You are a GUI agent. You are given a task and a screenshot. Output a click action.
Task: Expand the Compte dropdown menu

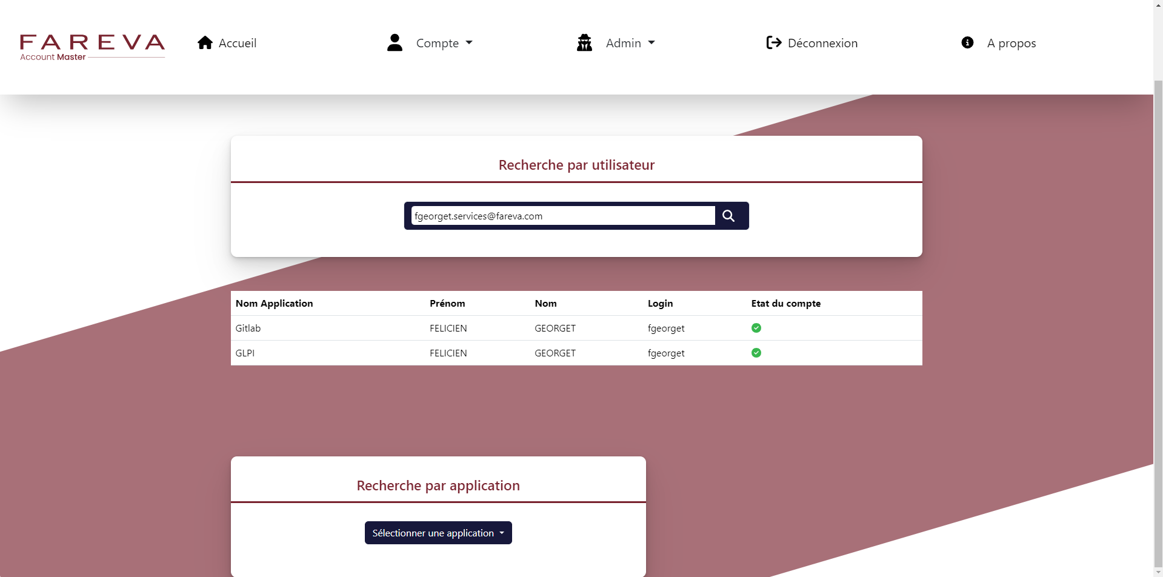click(444, 43)
